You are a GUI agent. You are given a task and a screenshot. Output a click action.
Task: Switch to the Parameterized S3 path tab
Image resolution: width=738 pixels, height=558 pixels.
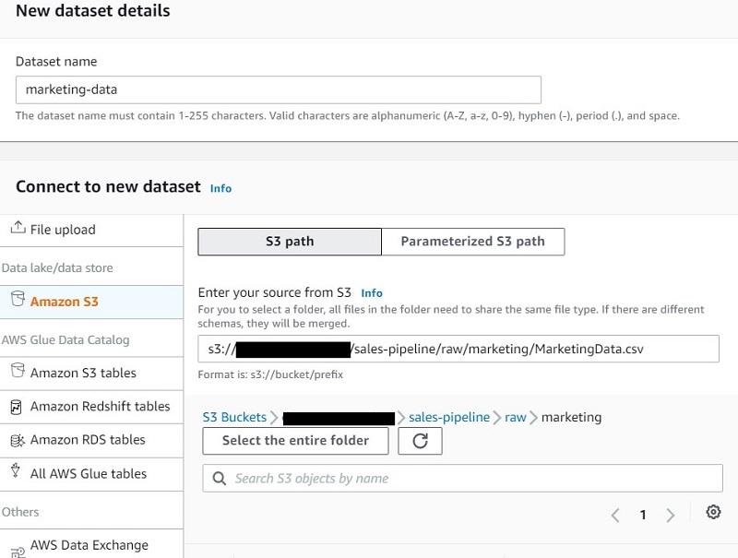coord(472,242)
